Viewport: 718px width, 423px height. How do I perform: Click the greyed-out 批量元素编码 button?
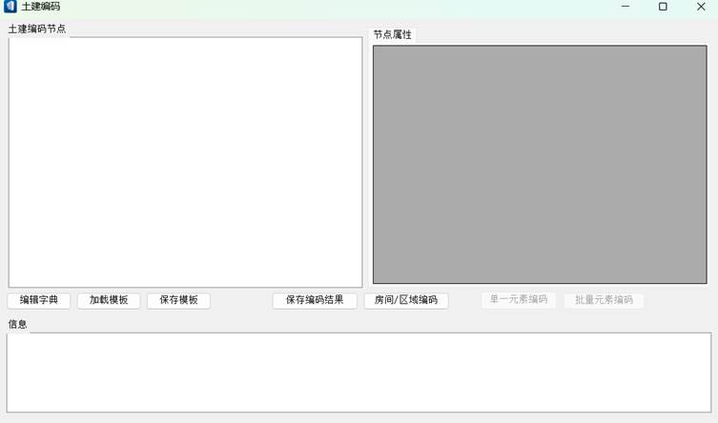(x=604, y=300)
